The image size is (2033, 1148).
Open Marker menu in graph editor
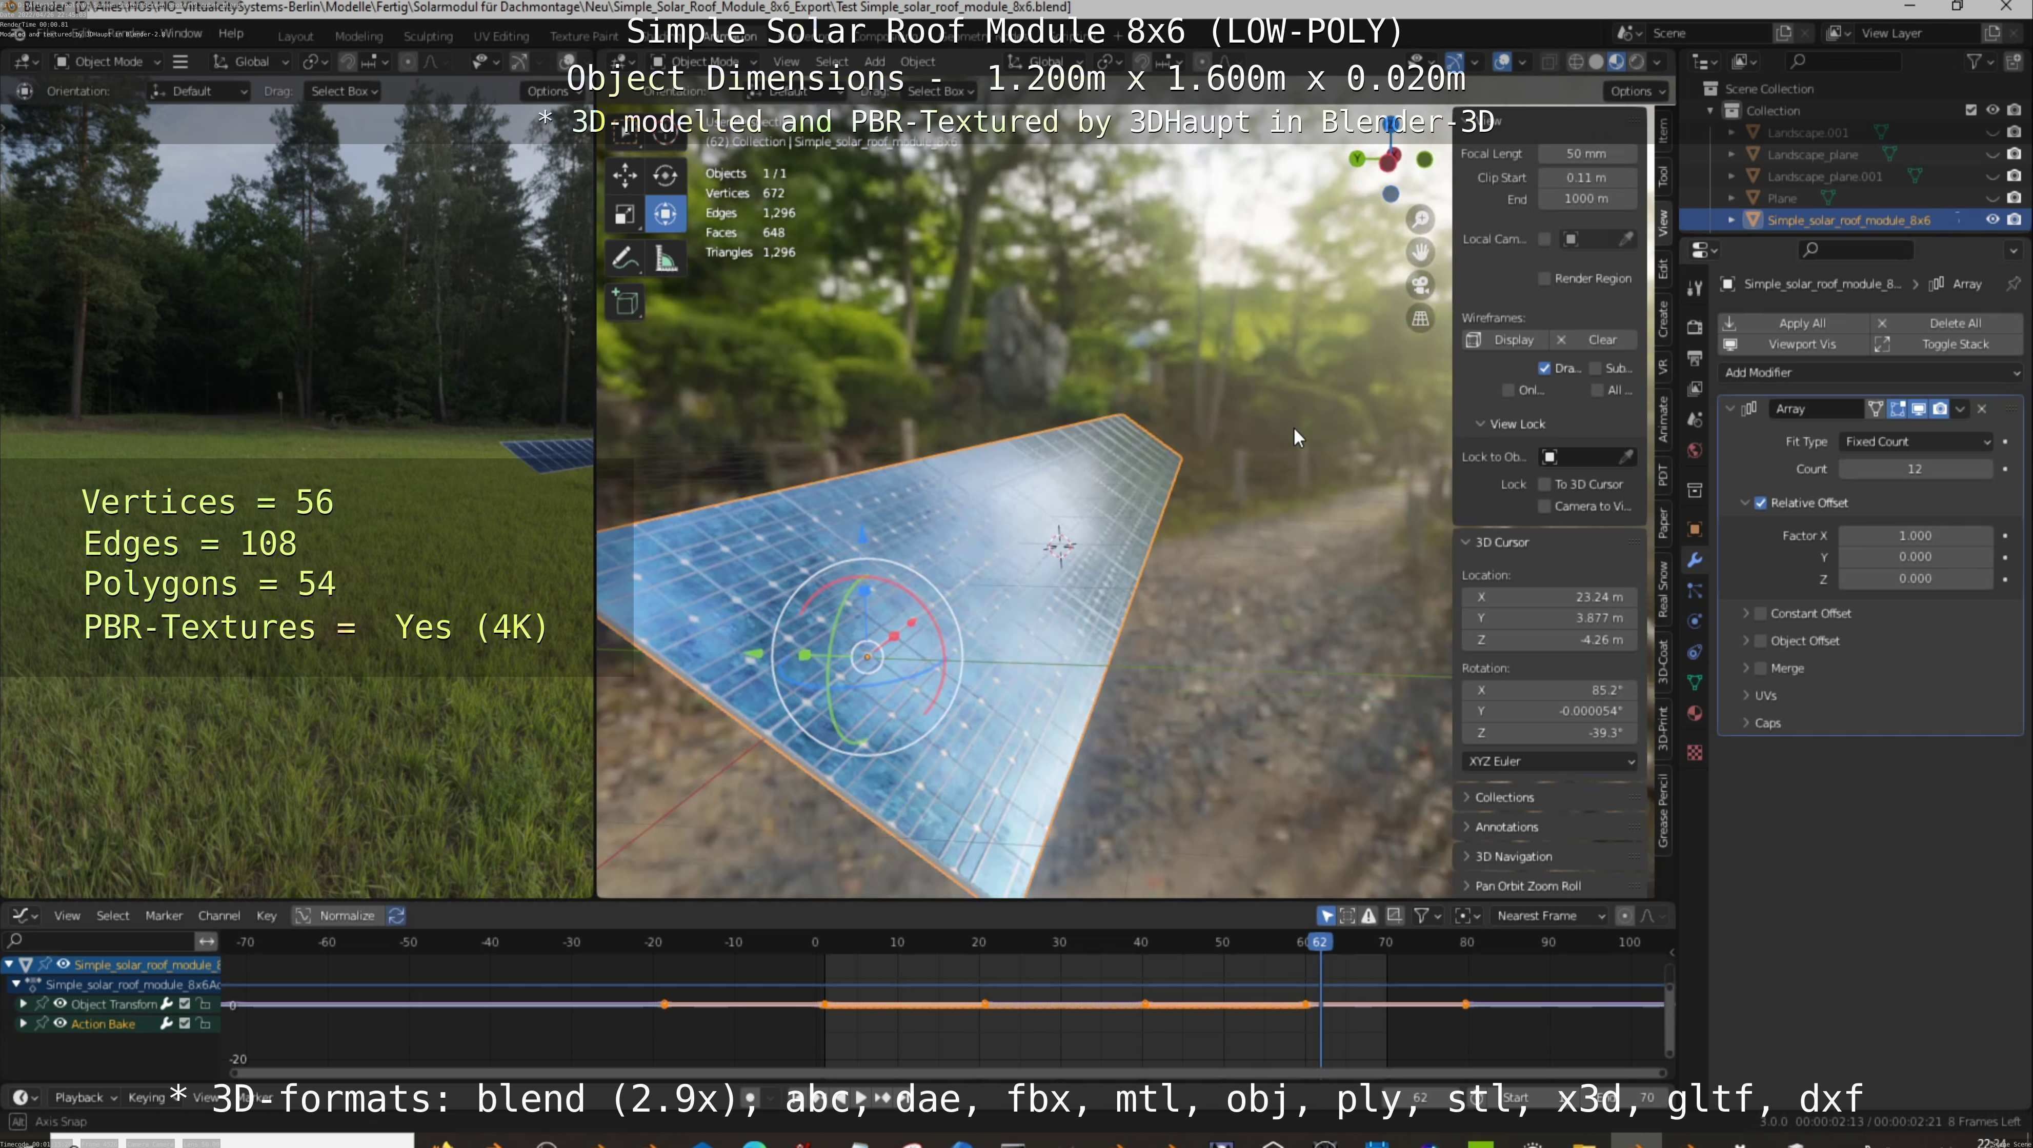[x=164, y=915]
